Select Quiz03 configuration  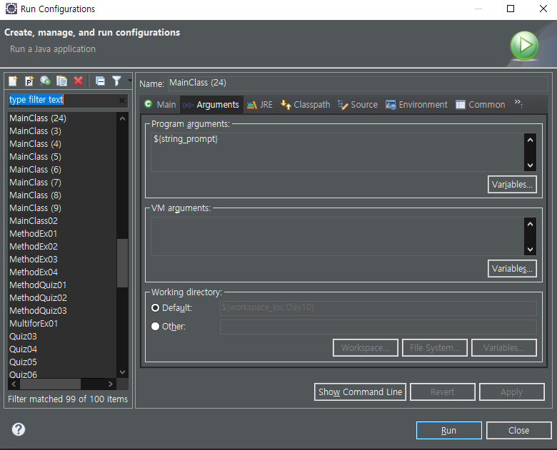(23, 337)
